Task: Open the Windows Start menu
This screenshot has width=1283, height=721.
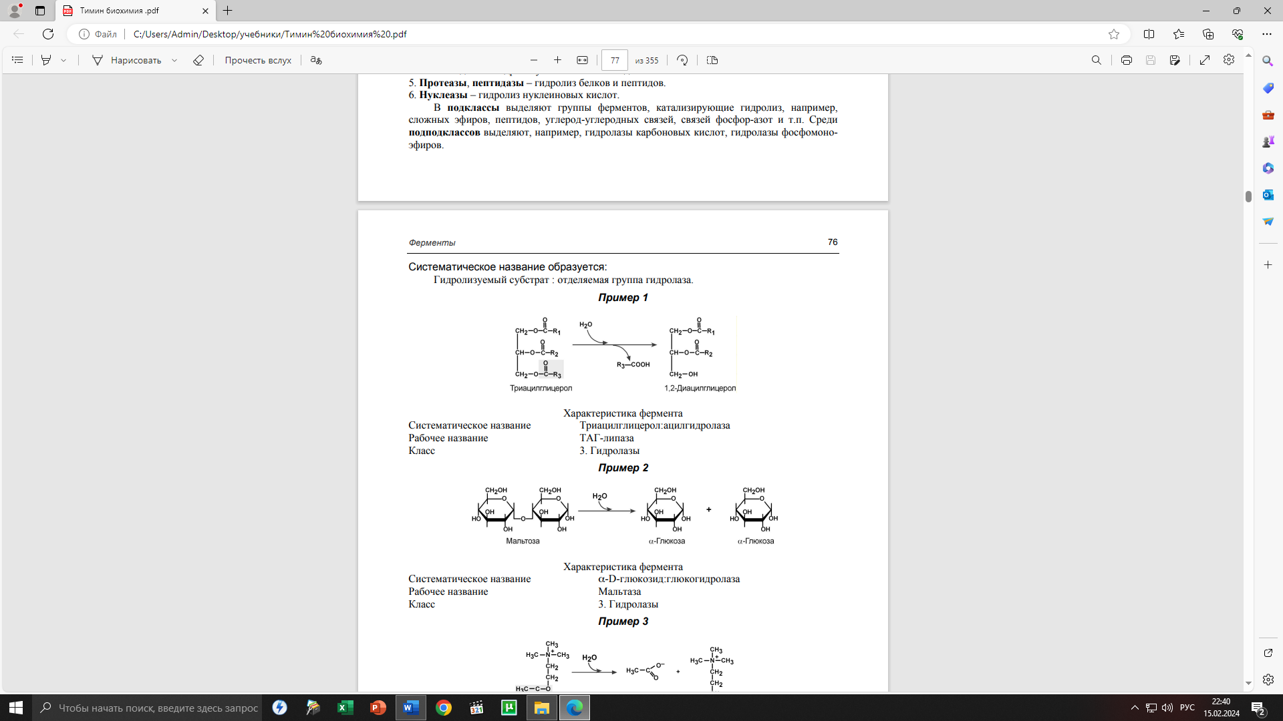Action: coord(16,708)
